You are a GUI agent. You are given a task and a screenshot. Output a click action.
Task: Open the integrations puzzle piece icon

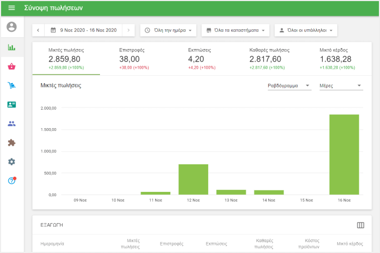[x=11, y=143]
